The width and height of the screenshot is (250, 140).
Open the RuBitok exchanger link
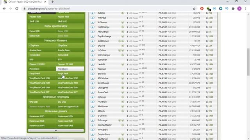pos(101,13)
